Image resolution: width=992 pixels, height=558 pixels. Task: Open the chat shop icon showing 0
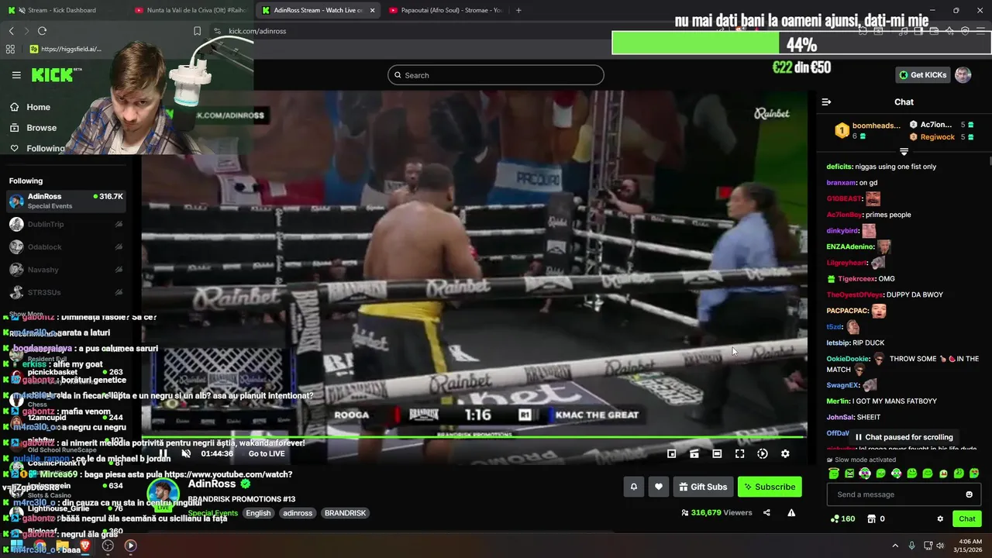pos(876,518)
